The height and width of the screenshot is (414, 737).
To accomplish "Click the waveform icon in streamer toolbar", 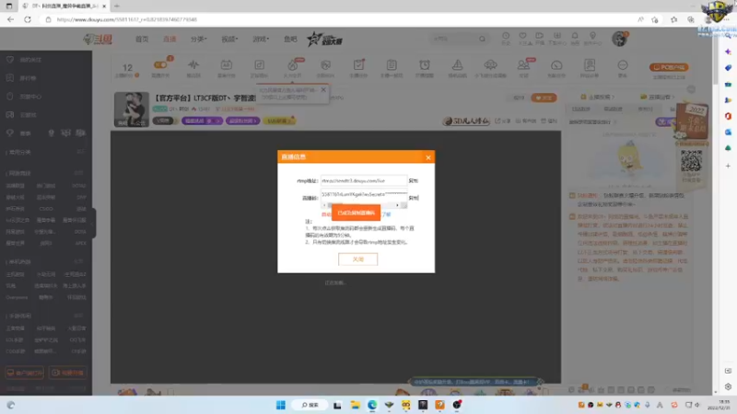I will coord(193,65).
